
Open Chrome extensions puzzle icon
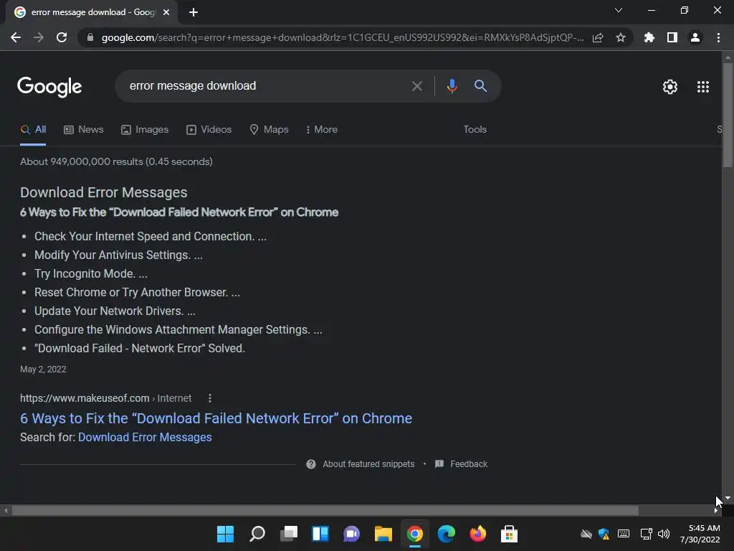click(649, 37)
